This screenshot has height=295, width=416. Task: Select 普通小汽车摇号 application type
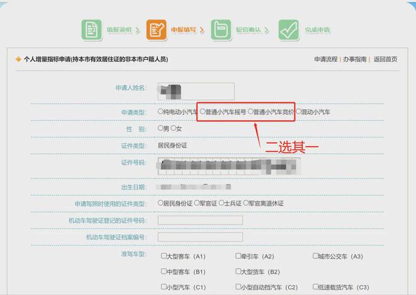[x=203, y=112]
